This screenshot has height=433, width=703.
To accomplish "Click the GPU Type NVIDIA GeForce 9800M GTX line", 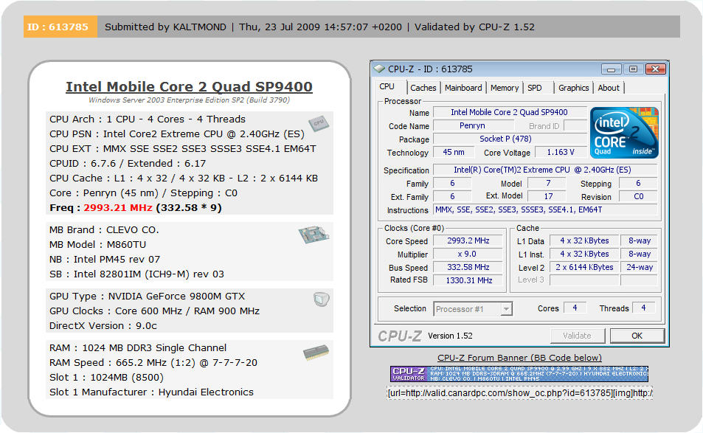I will coord(147,297).
